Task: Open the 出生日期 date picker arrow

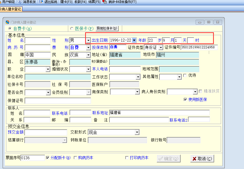Action: pos(134,40)
